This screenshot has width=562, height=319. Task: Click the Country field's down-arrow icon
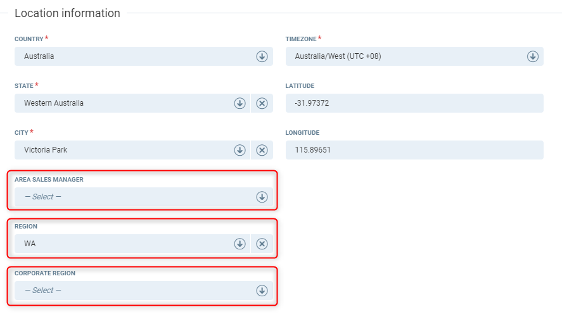coord(262,56)
